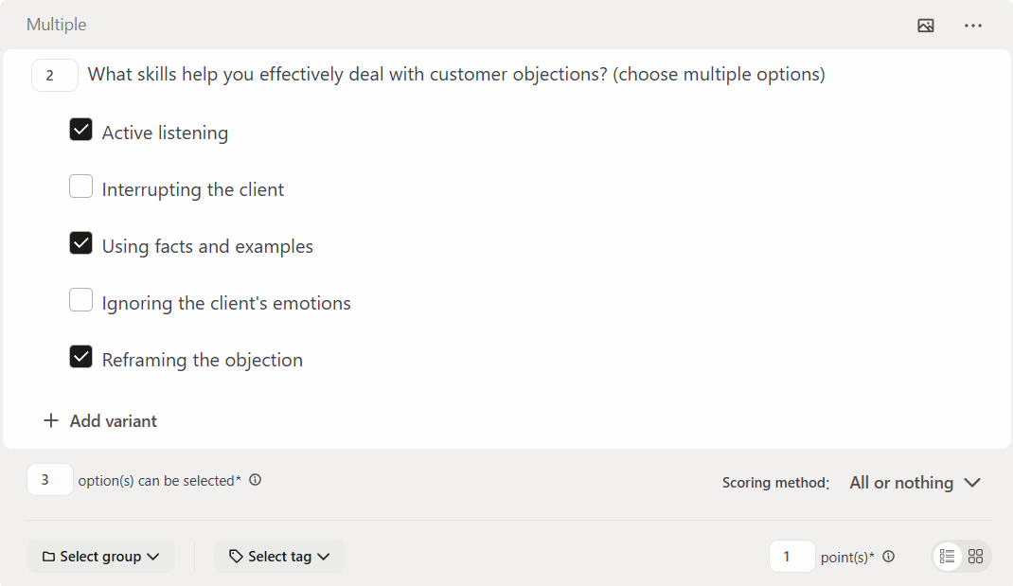Click the plus icon for Add variant

tap(51, 421)
